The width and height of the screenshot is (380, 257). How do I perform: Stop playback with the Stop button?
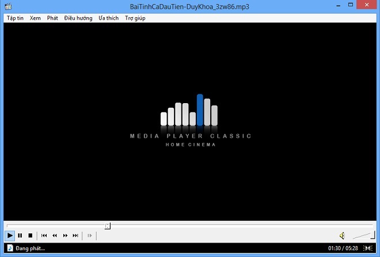click(x=30, y=236)
